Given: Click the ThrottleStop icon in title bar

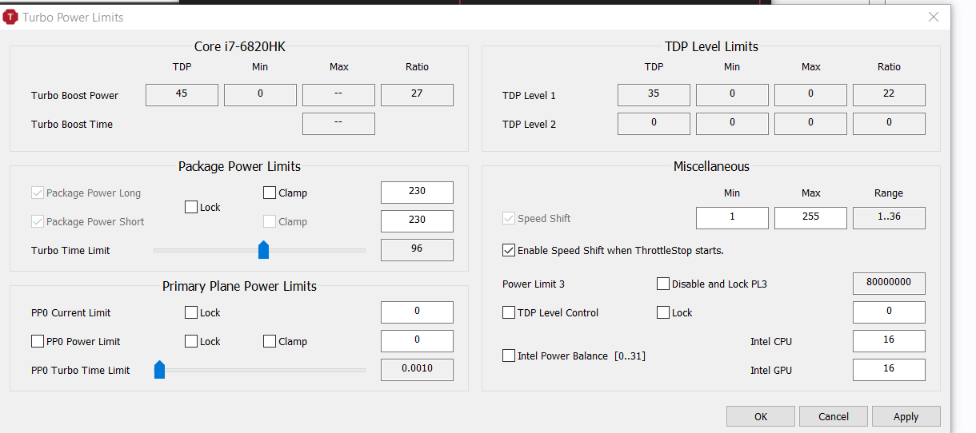Looking at the screenshot, I should 10,17.
